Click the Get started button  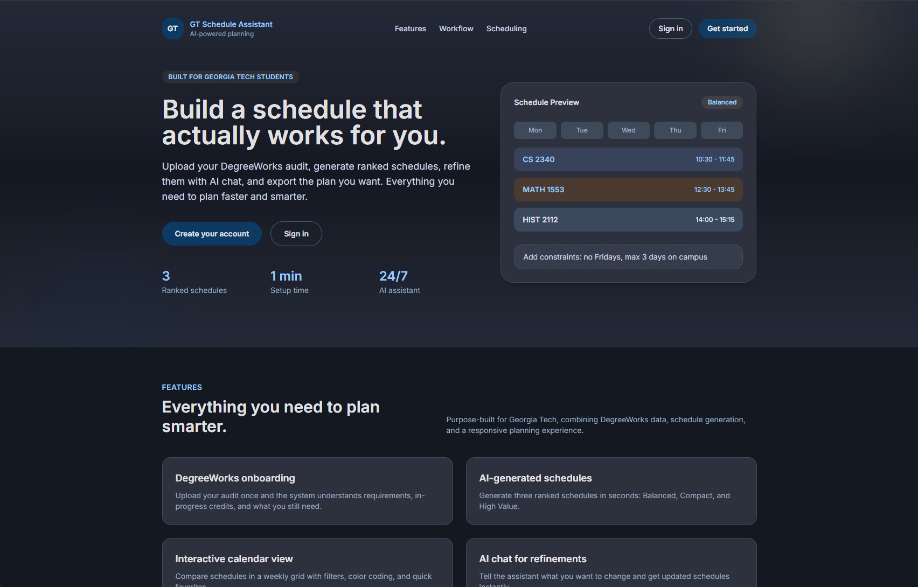[x=727, y=29]
